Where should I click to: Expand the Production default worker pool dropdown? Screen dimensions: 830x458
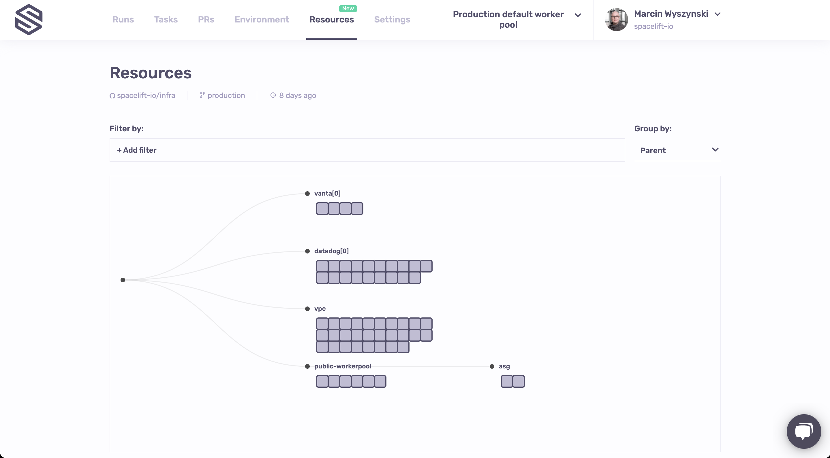pos(578,15)
